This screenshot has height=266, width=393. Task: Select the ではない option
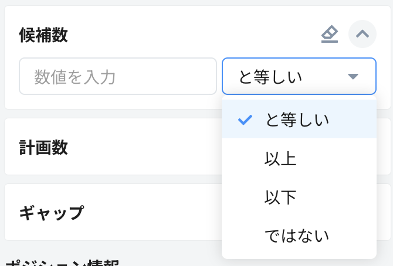point(297,236)
